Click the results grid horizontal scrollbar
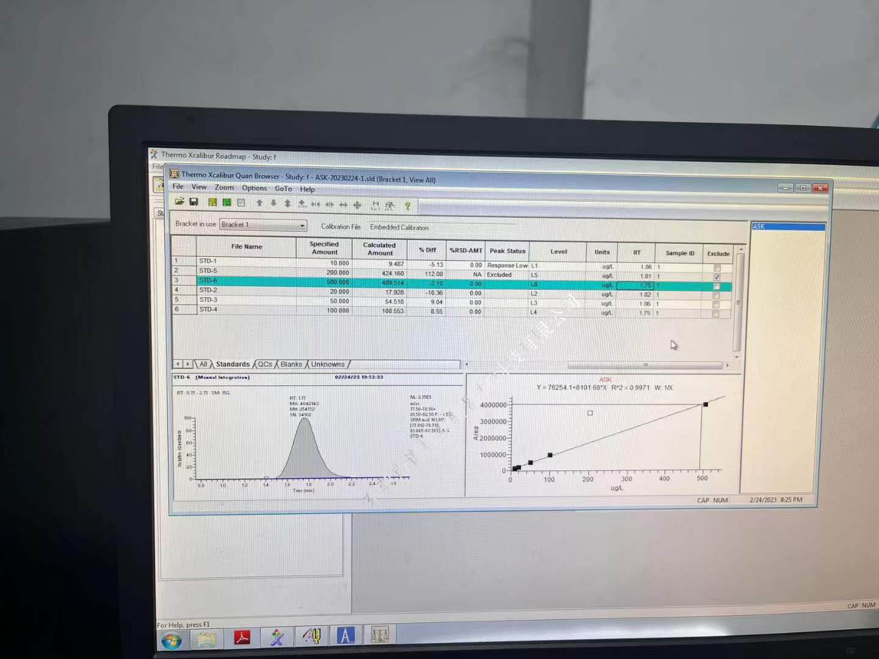The image size is (879, 659). pos(644,365)
